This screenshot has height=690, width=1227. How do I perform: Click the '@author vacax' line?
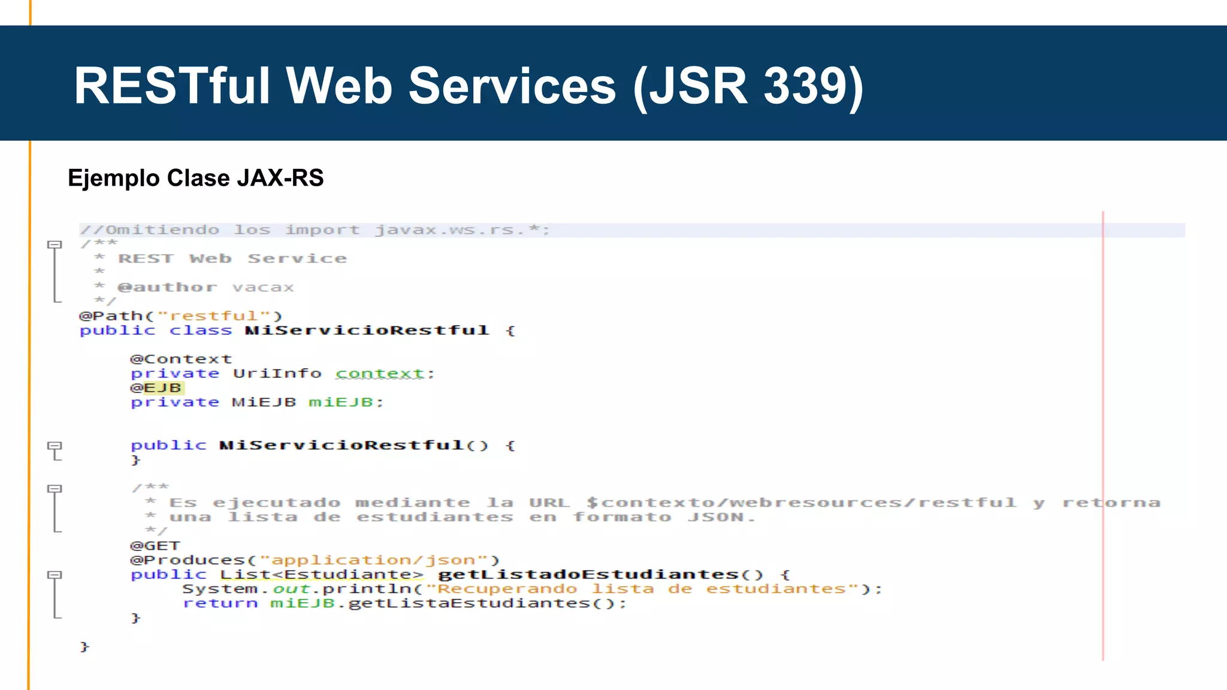pos(205,287)
